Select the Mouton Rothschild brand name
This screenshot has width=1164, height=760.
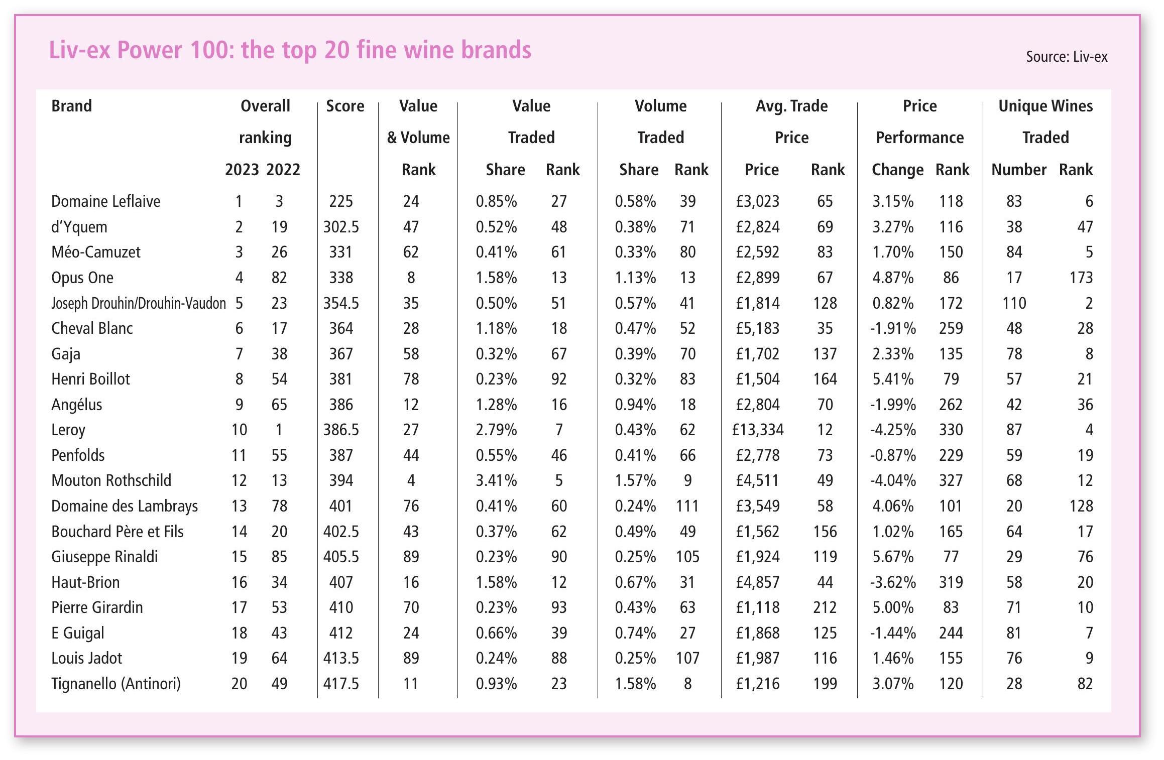click(111, 480)
